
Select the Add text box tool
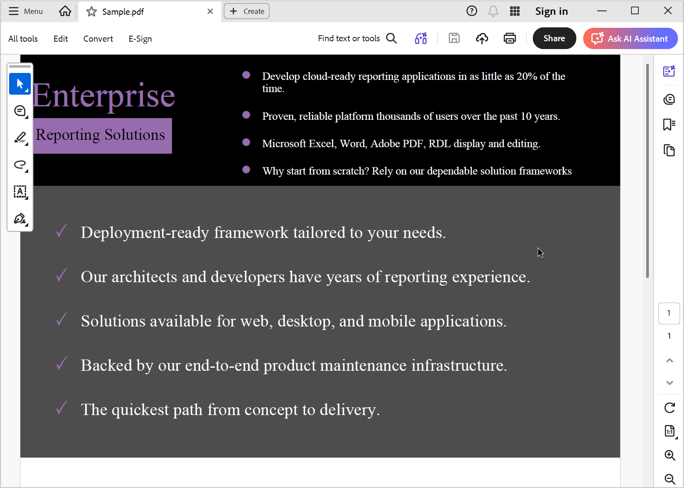point(20,191)
